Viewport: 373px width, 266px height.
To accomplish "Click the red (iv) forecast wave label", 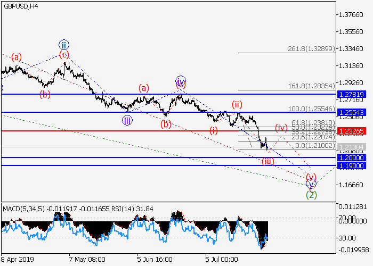I will 281,128.
